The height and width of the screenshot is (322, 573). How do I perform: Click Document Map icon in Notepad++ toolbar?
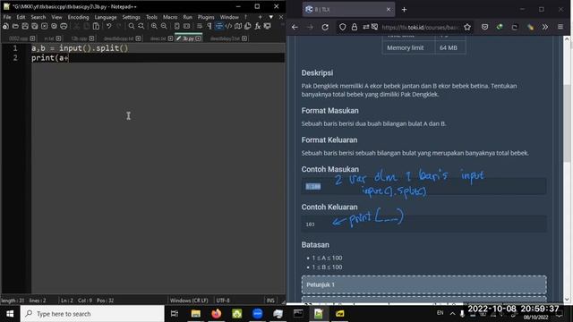pos(238,26)
